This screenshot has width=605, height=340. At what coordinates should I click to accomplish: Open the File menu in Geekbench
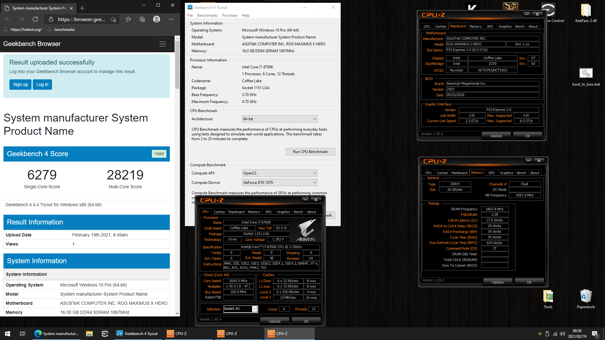tap(190, 15)
